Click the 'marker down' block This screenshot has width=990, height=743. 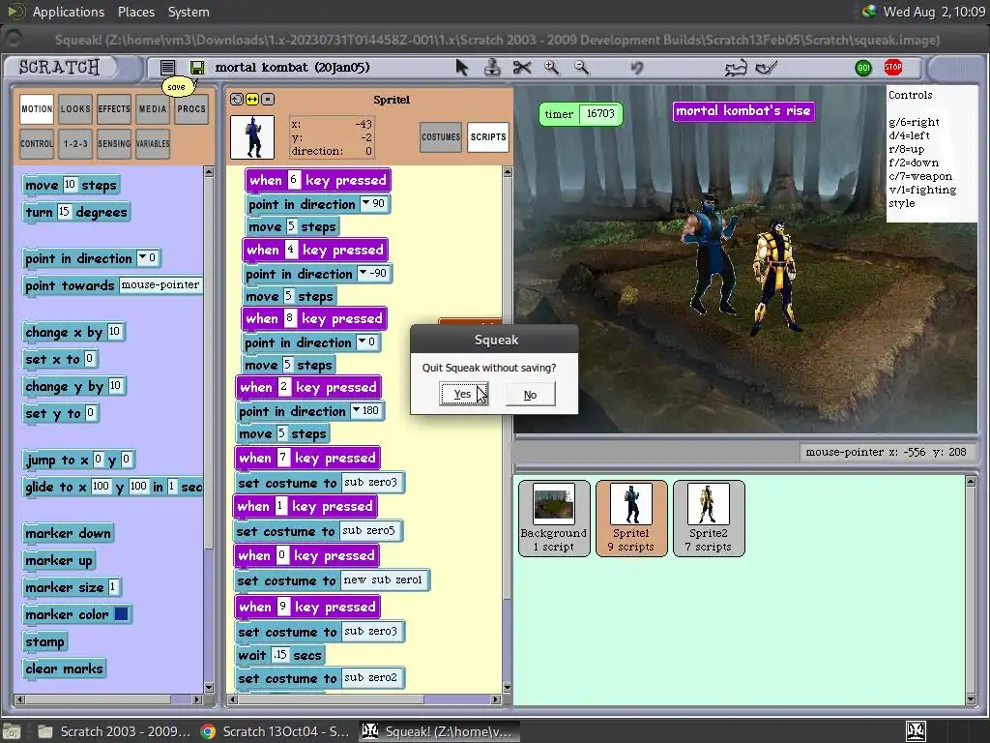coord(69,533)
